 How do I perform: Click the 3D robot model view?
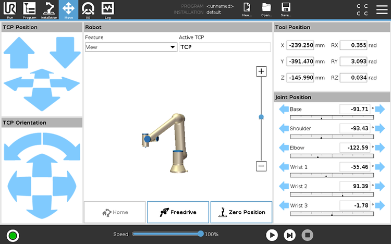point(165,143)
